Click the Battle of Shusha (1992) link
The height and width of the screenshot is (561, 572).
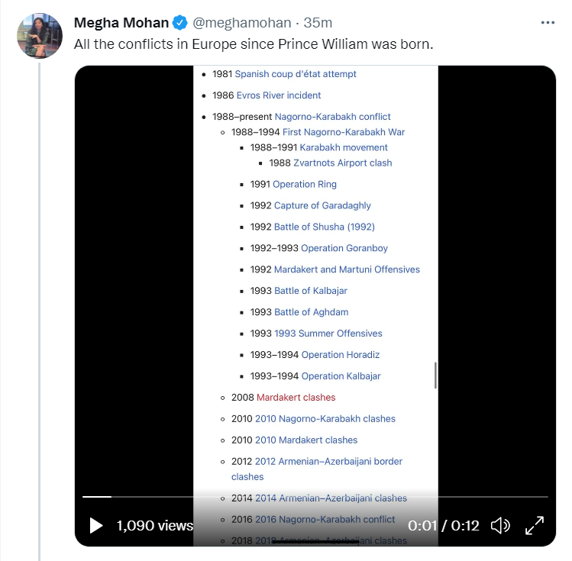pos(325,227)
